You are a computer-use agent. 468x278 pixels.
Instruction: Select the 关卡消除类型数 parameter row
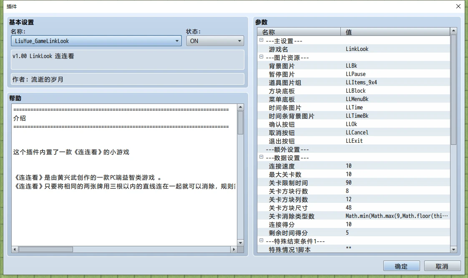(x=353, y=216)
